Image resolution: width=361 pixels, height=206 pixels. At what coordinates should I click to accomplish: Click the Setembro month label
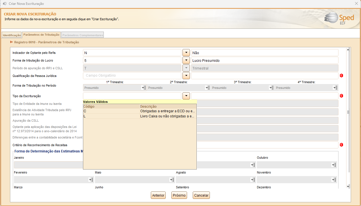(x=182, y=187)
